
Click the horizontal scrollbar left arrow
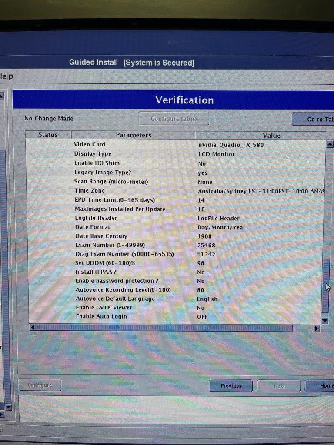tap(33, 328)
